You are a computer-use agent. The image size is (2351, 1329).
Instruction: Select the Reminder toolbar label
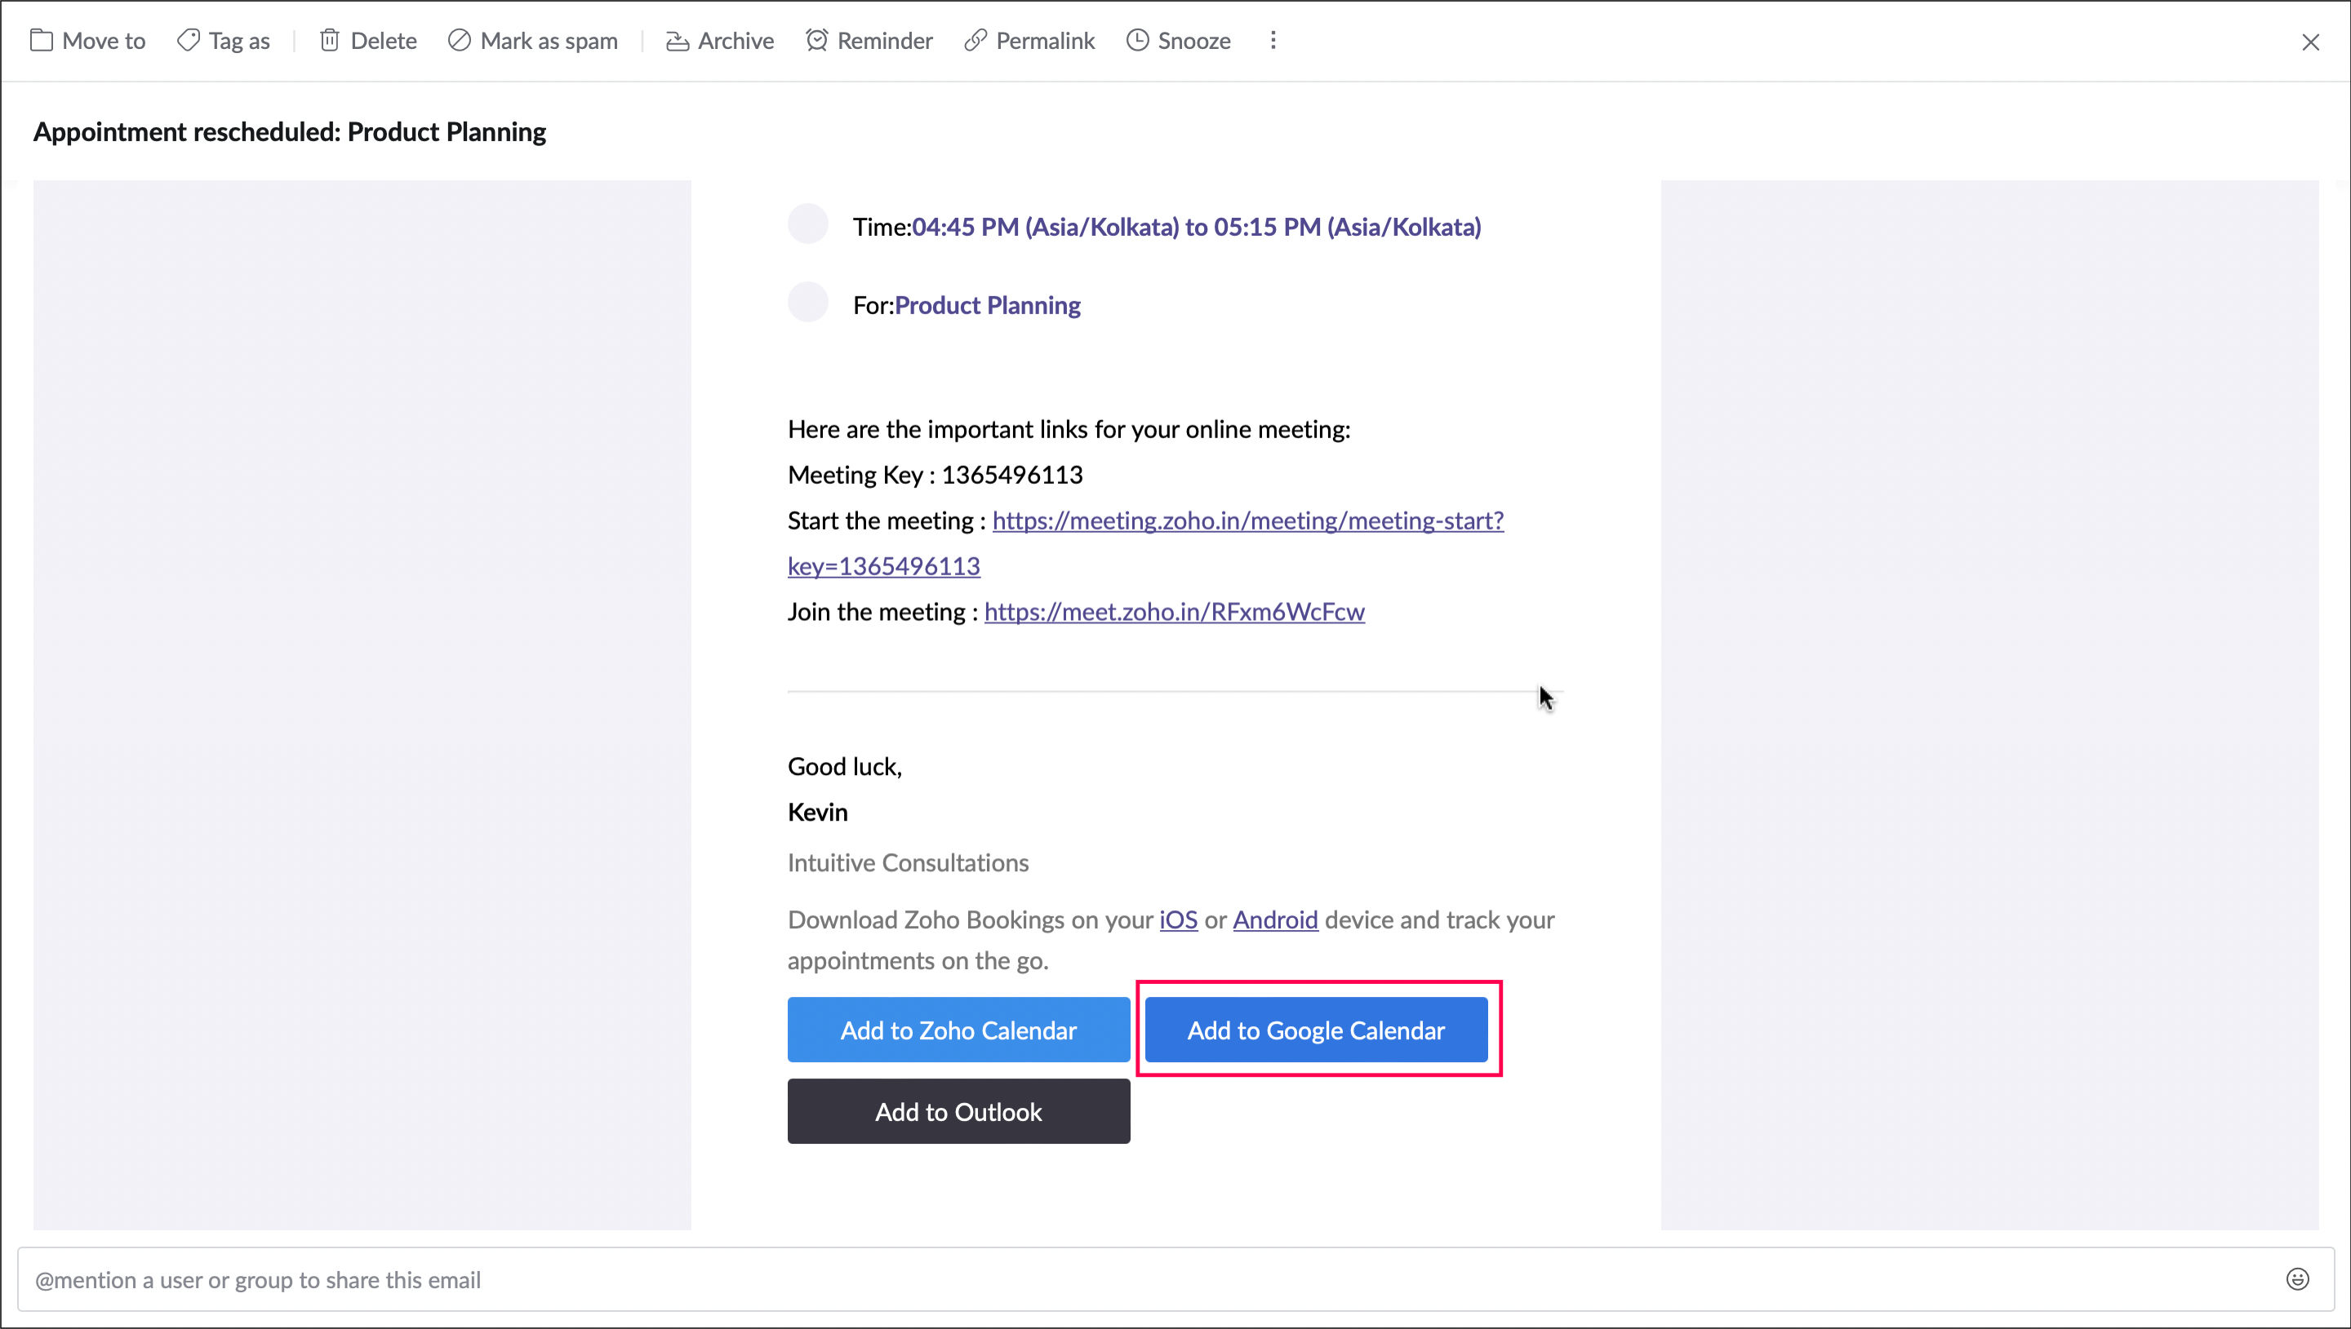pos(885,41)
